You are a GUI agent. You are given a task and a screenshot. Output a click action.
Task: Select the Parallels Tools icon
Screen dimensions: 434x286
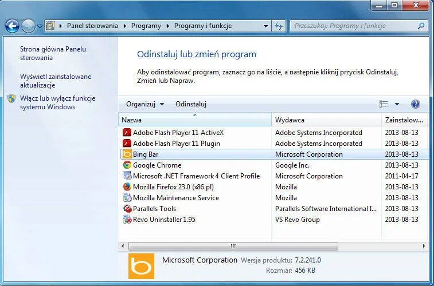click(127, 208)
